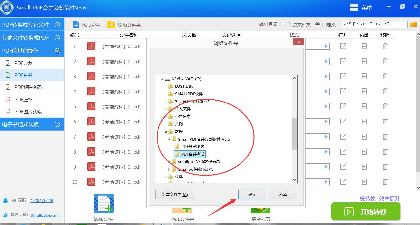
Task: Click the QQ number 1933175230 link
Action: (42, 201)
